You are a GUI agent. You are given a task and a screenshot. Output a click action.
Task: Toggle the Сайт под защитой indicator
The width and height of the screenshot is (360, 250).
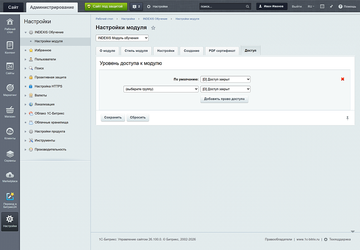tap(106, 6)
